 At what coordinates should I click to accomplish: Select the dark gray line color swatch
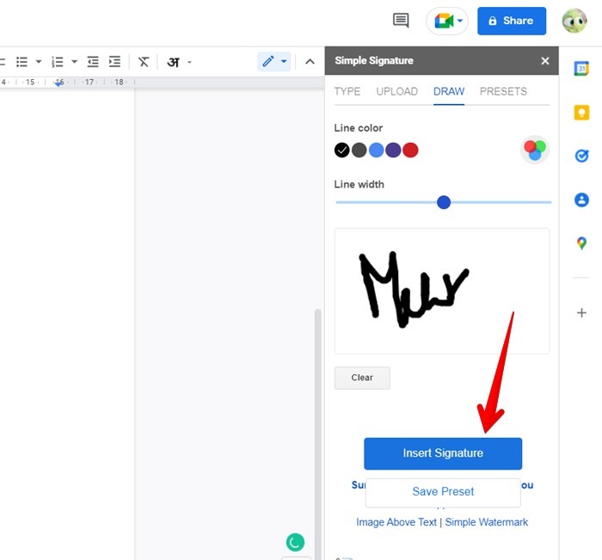click(359, 151)
